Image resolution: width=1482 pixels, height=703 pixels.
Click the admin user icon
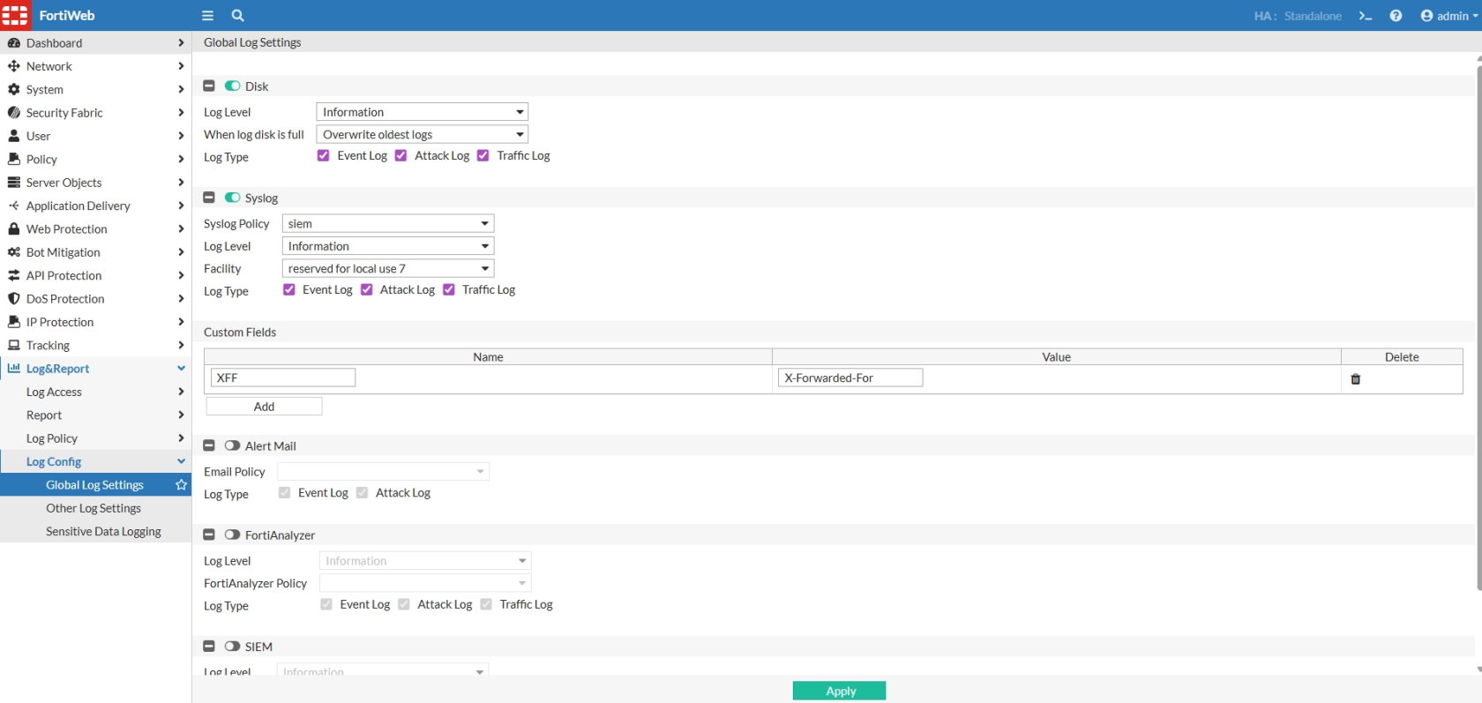1426,16
